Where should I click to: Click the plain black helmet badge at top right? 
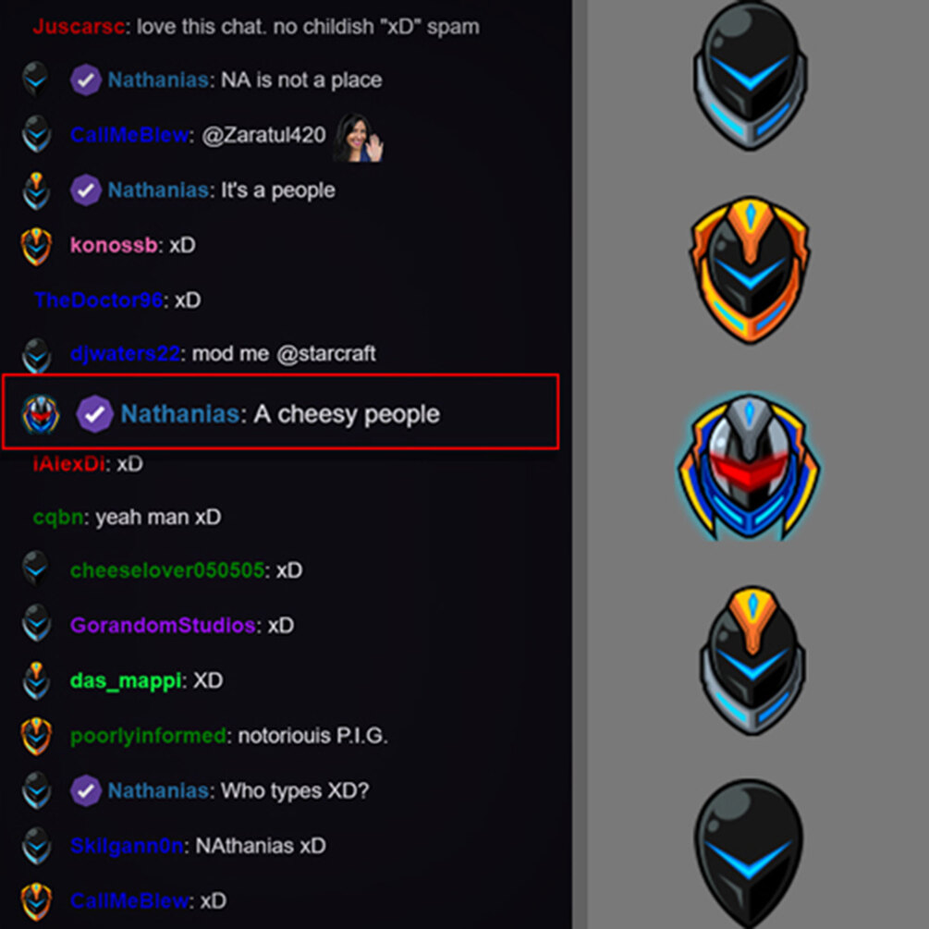pyautogui.click(x=750, y=77)
